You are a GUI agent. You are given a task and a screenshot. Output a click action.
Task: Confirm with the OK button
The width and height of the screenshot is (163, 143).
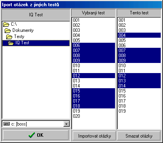click(x=36, y=135)
